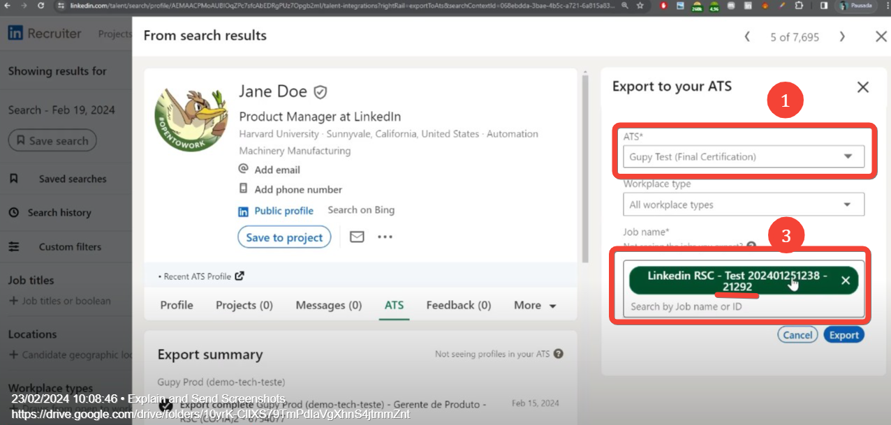The height and width of the screenshot is (425, 891).
Task: Go to the previous profile with the left chevron
Action: click(x=747, y=37)
